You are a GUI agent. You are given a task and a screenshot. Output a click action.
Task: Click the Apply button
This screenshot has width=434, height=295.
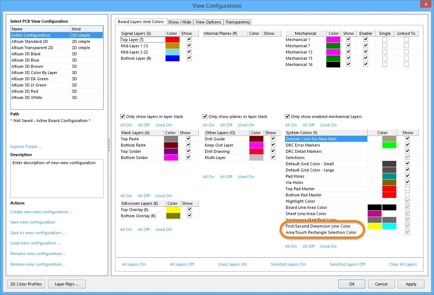pyautogui.click(x=411, y=284)
